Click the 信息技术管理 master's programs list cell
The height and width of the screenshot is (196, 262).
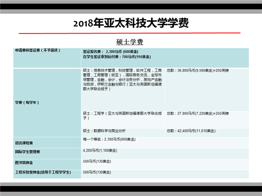tap(123, 89)
